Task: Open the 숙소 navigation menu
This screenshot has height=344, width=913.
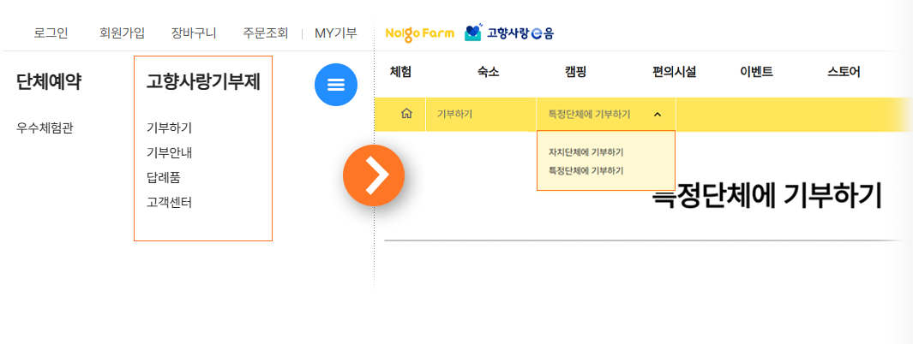Action: (488, 72)
